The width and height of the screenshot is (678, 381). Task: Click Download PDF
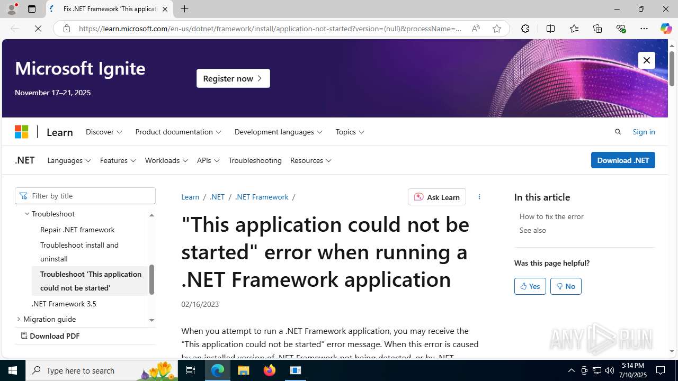50,336
